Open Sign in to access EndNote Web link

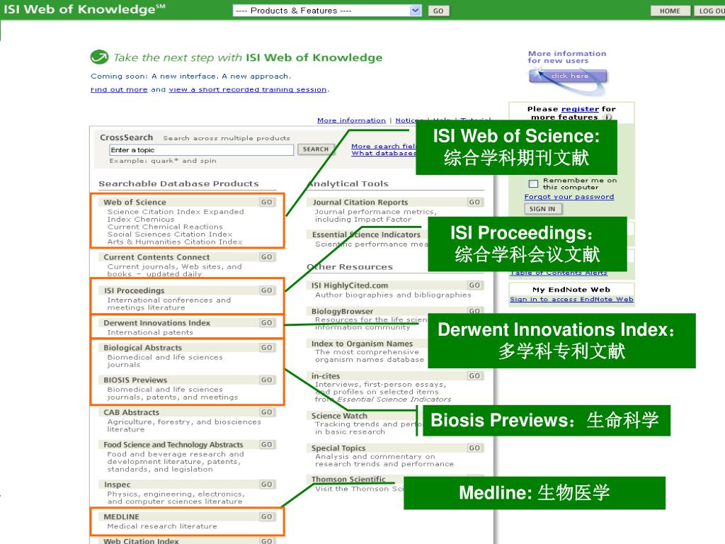pyautogui.click(x=571, y=300)
